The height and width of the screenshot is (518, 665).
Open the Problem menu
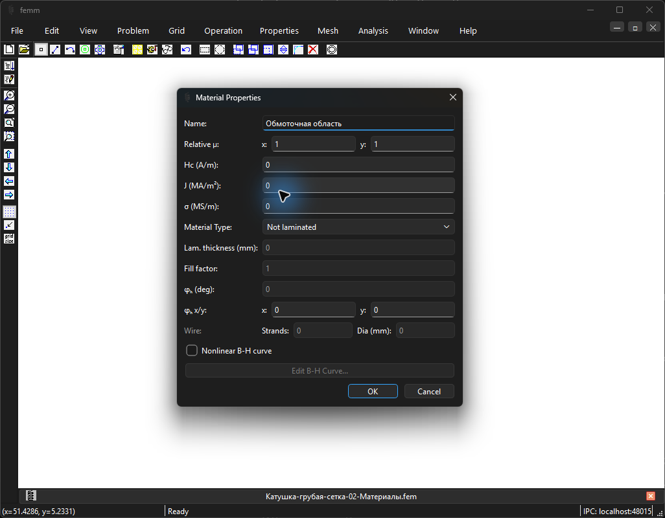pos(133,31)
